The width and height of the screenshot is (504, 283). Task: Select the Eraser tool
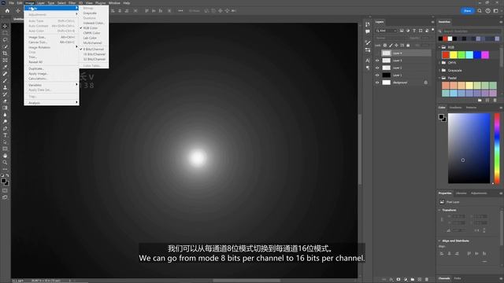5,101
